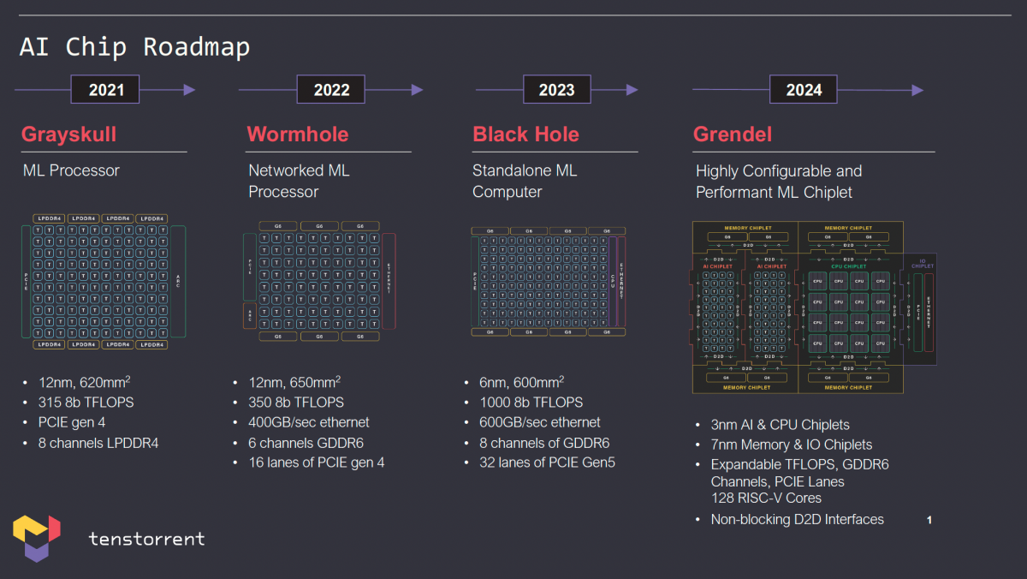Screen dimensions: 1027x579
Task: Click 'Networked ML Processor' subtitle
Action: pos(300,181)
